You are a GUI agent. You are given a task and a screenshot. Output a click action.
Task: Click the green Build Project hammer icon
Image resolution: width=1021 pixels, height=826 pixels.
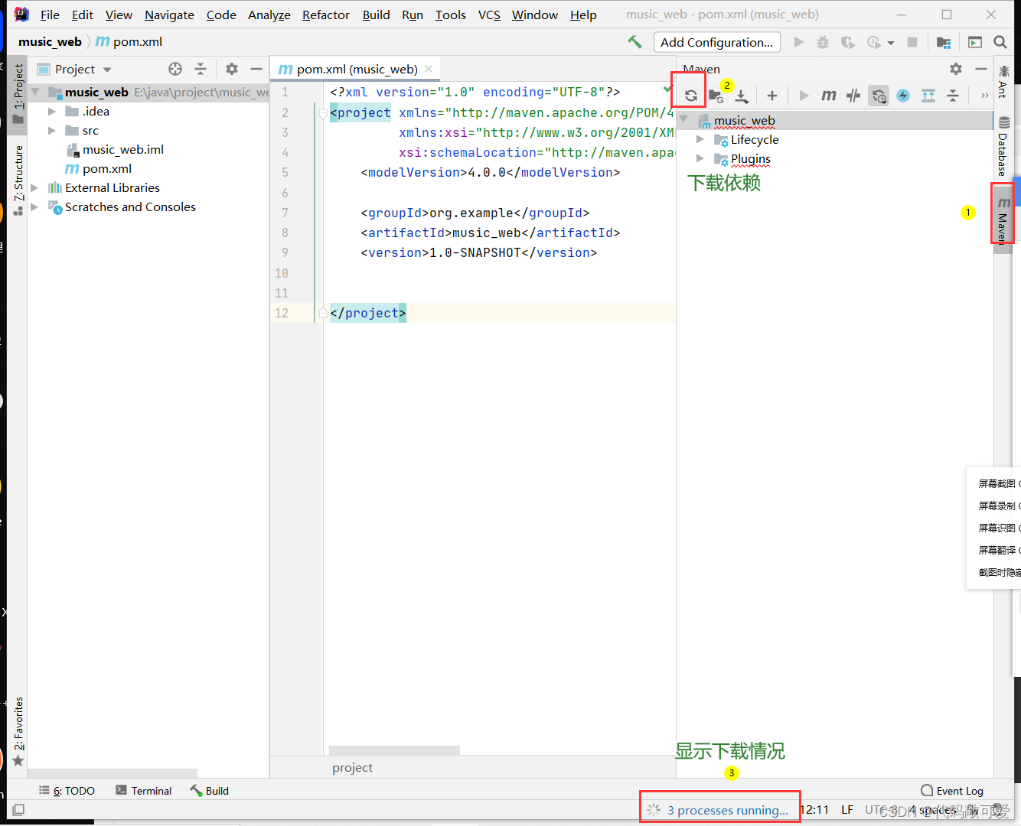[634, 42]
